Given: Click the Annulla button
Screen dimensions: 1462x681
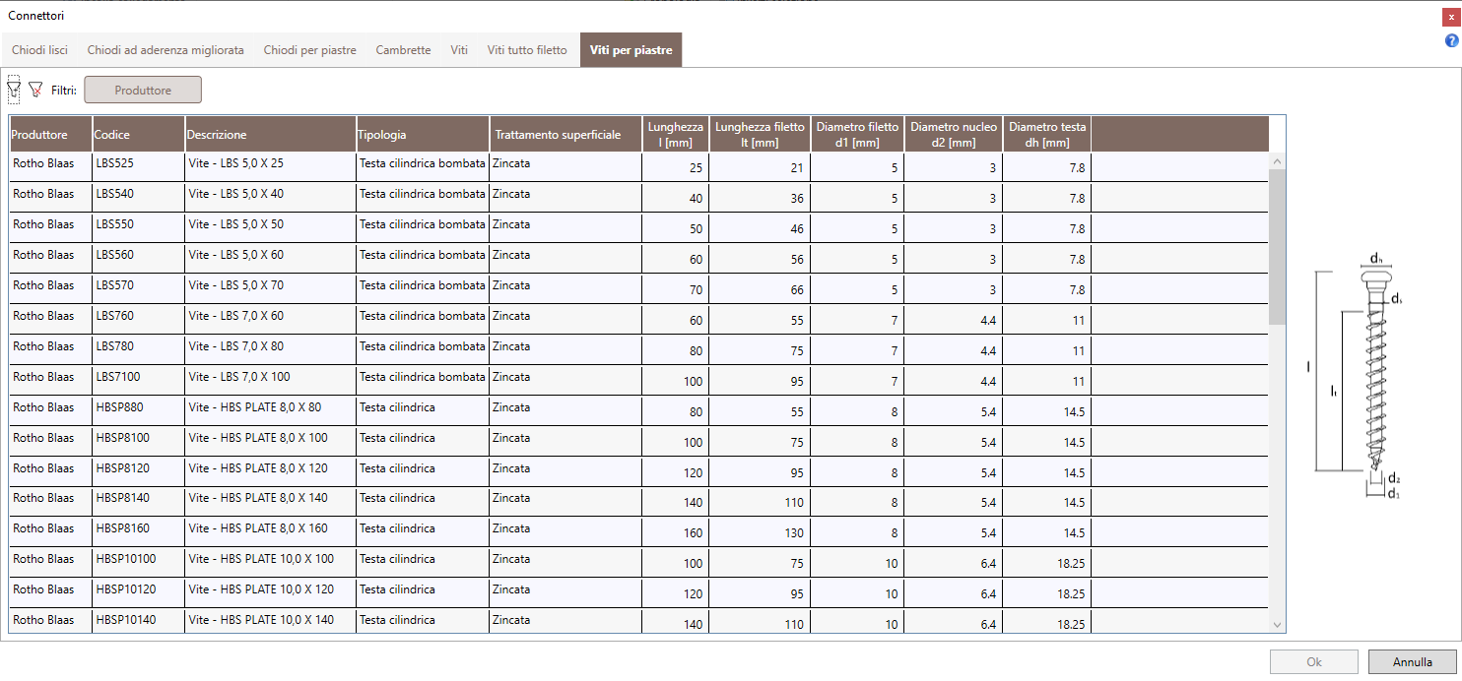Looking at the screenshot, I should [1412, 662].
